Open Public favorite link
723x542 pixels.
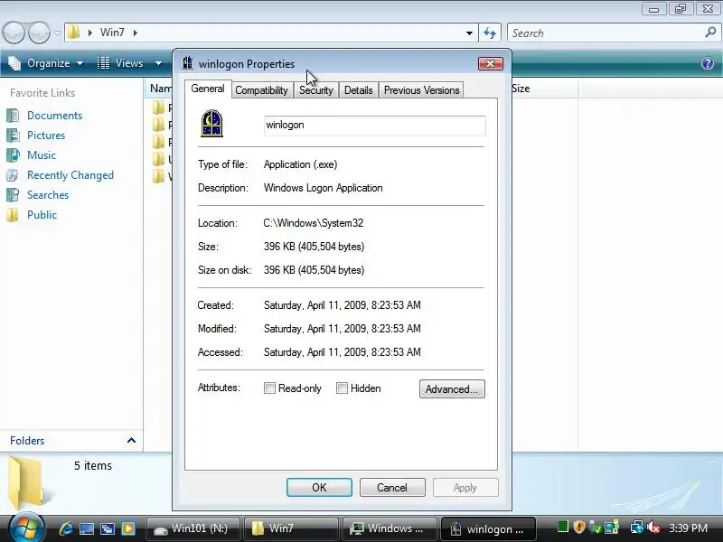(42, 215)
